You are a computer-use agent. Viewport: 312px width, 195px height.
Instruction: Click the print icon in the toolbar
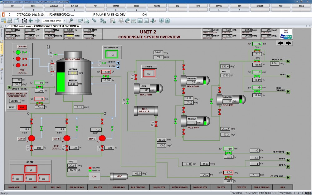[x=10, y=21]
